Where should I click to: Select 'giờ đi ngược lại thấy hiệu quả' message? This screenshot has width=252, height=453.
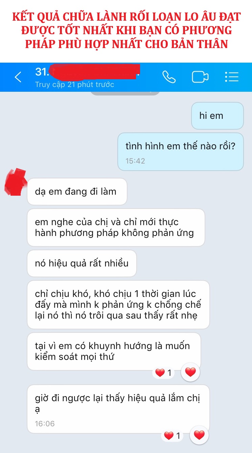coord(118,409)
